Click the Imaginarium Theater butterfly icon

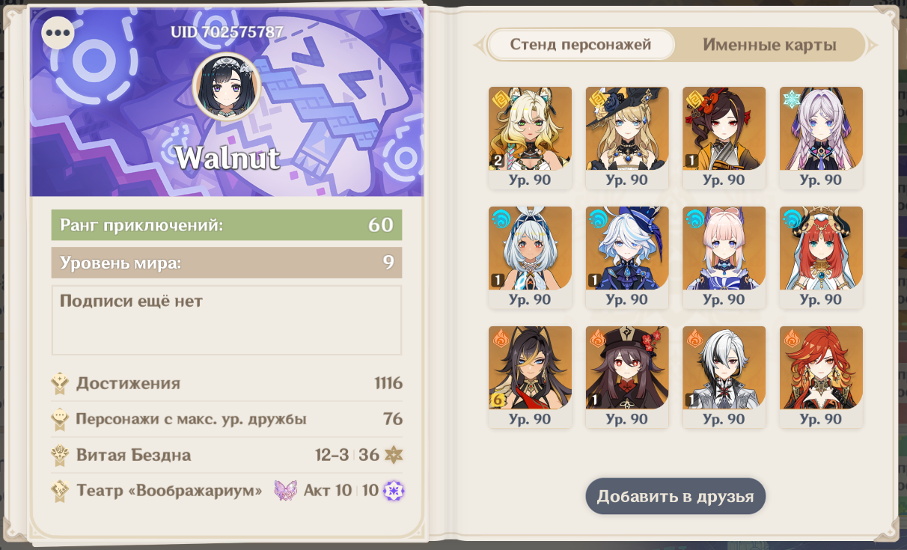coord(285,491)
